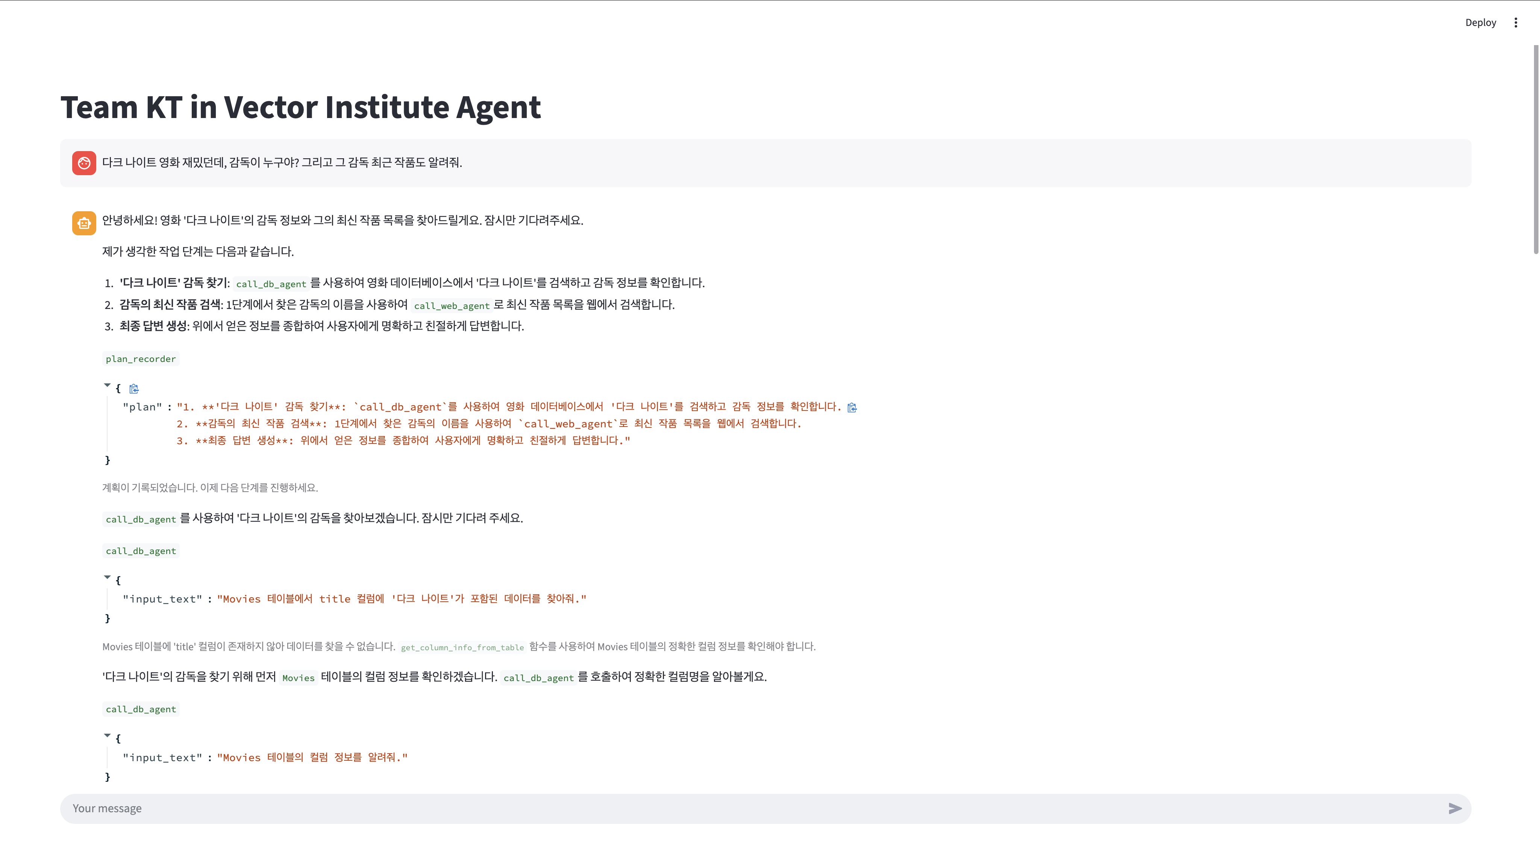1540x866 pixels.
Task: Click the "plan" key in the JSON
Action: point(142,407)
